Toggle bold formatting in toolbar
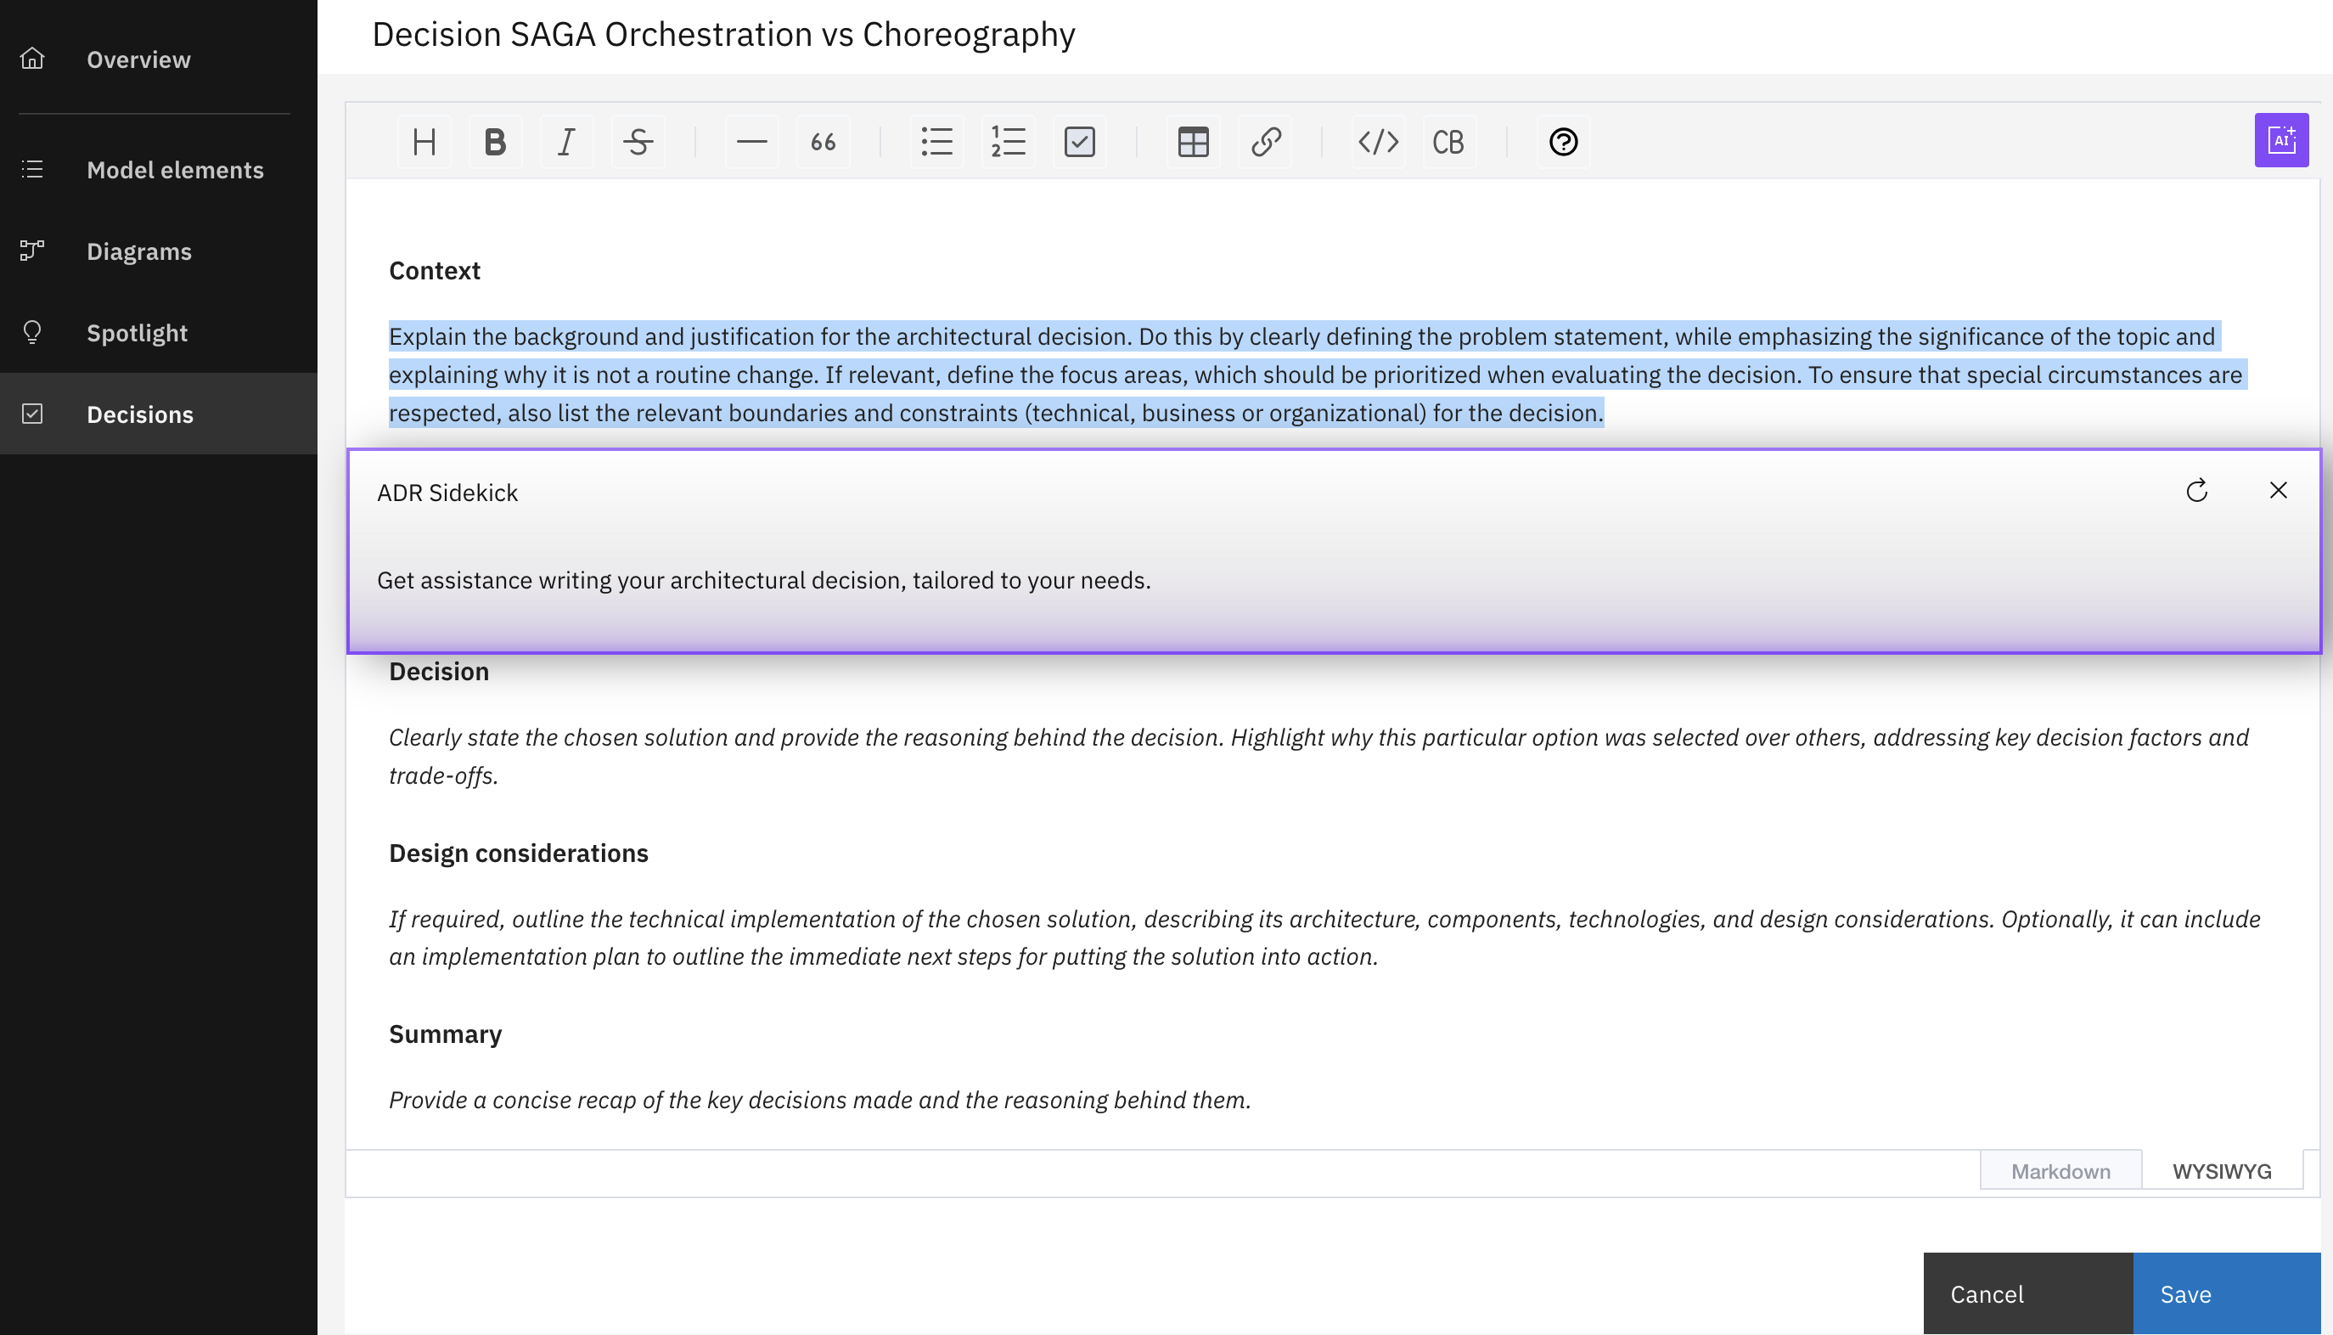Image resolution: width=2333 pixels, height=1335 pixels. [495, 142]
